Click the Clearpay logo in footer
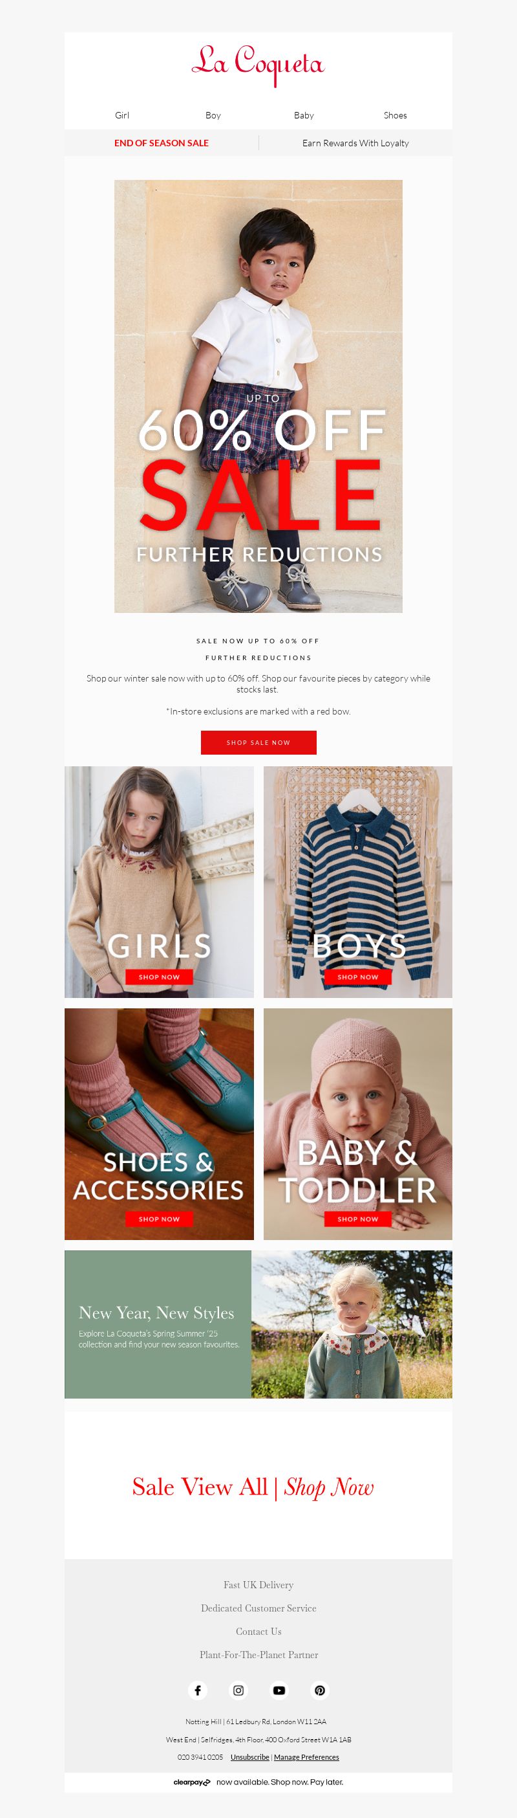Image resolution: width=517 pixels, height=1818 pixels. 191,1782
